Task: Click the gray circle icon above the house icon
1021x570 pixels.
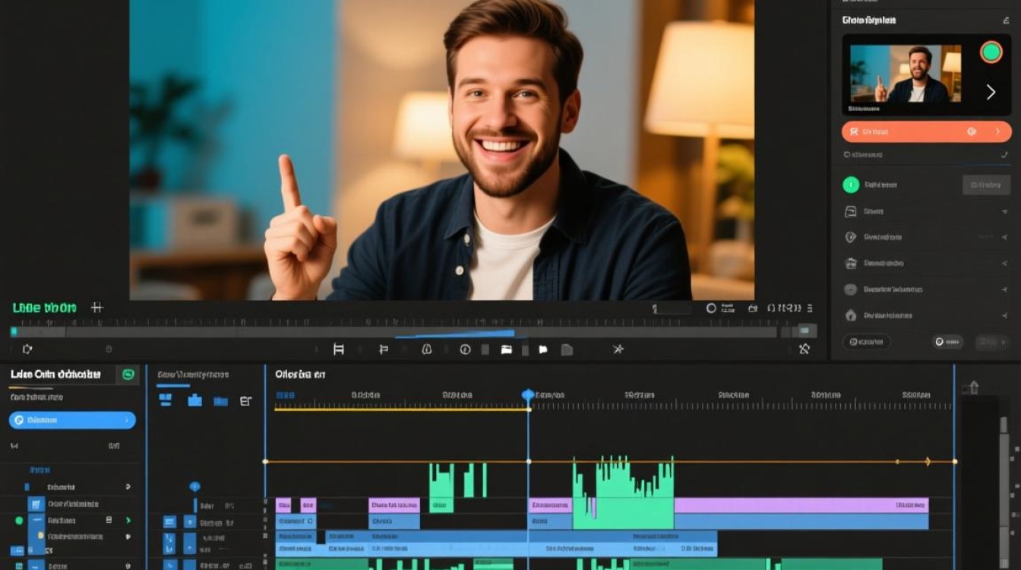Action: click(x=851, y=290)
